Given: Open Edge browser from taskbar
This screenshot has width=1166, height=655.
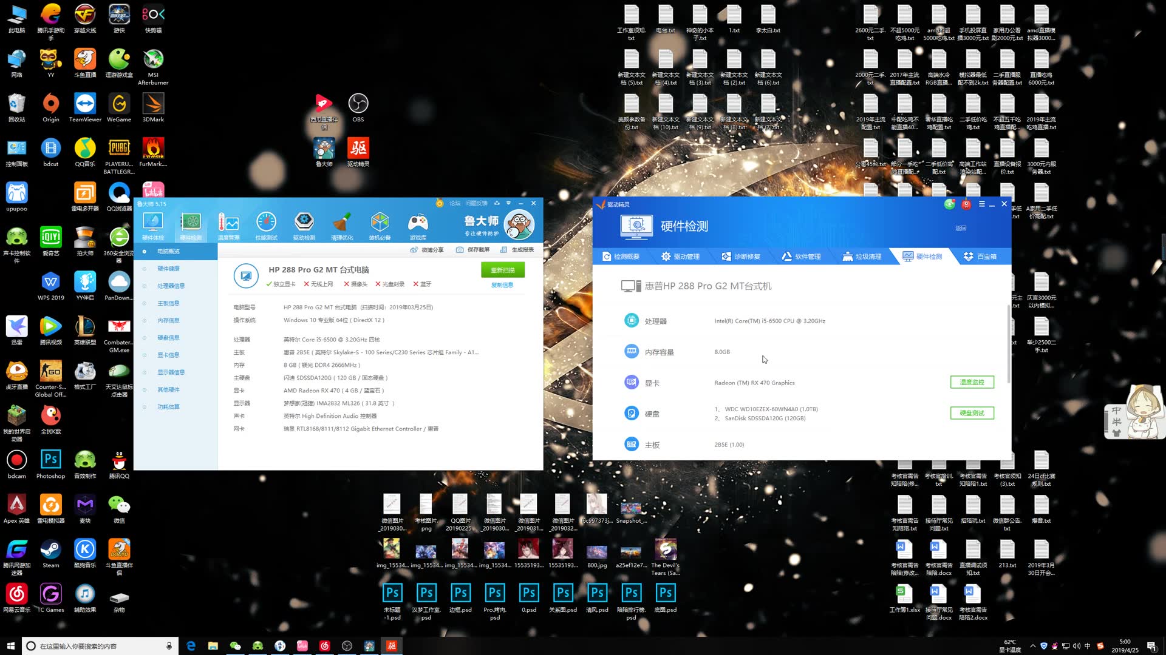Looking at the screenshot, I should click(191, 646).
